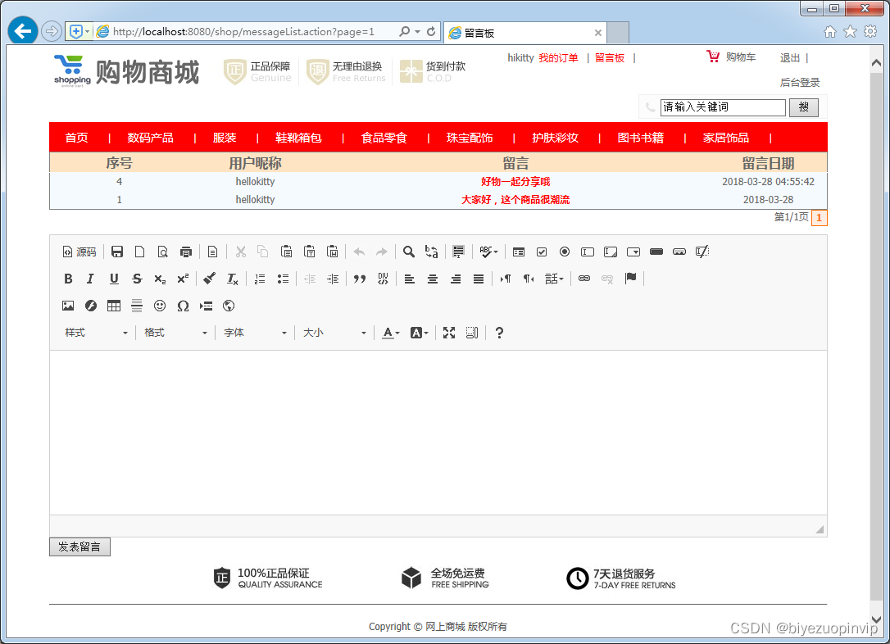The width and height of the screenshot is (890, 644).
Task: Toggle Underline formatting
Action: (x=114, y=279)
